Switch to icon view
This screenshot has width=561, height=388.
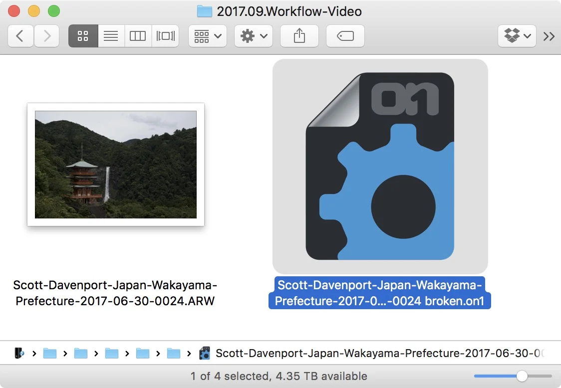tap(83, 36)
